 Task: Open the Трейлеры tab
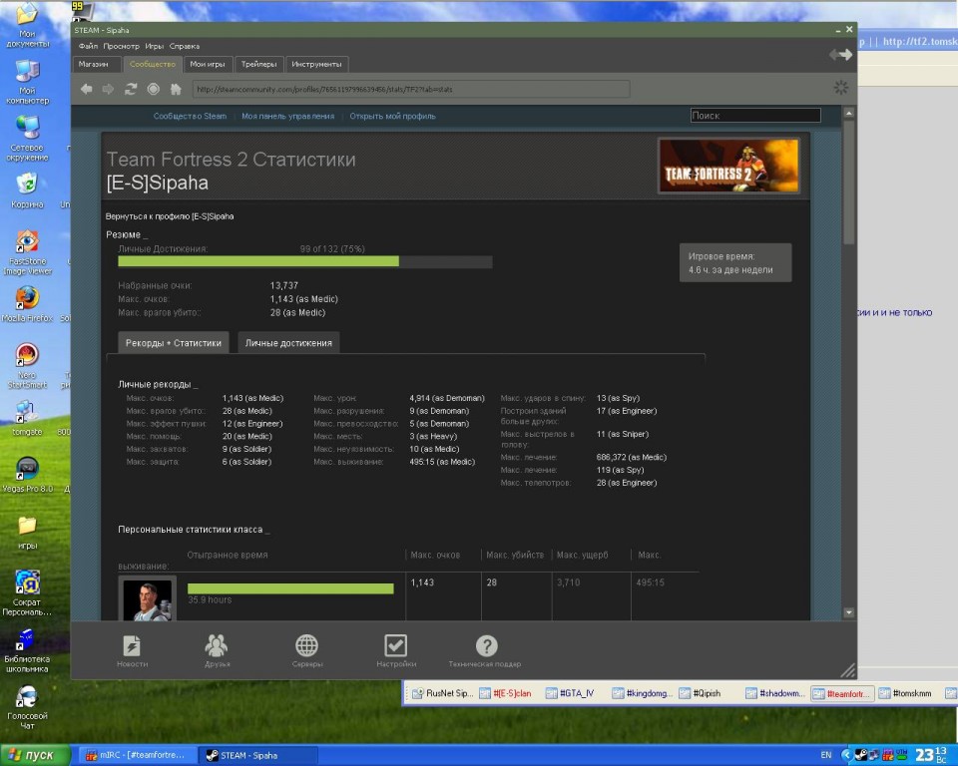[259, 64]
